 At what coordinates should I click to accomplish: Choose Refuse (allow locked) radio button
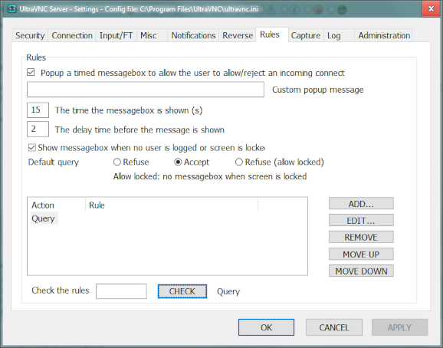pos(239,162)
